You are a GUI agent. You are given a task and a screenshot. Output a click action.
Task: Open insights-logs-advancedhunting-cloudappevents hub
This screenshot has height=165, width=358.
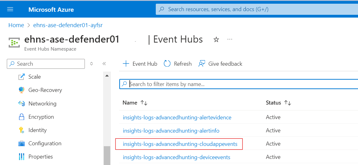click(180, 144)
